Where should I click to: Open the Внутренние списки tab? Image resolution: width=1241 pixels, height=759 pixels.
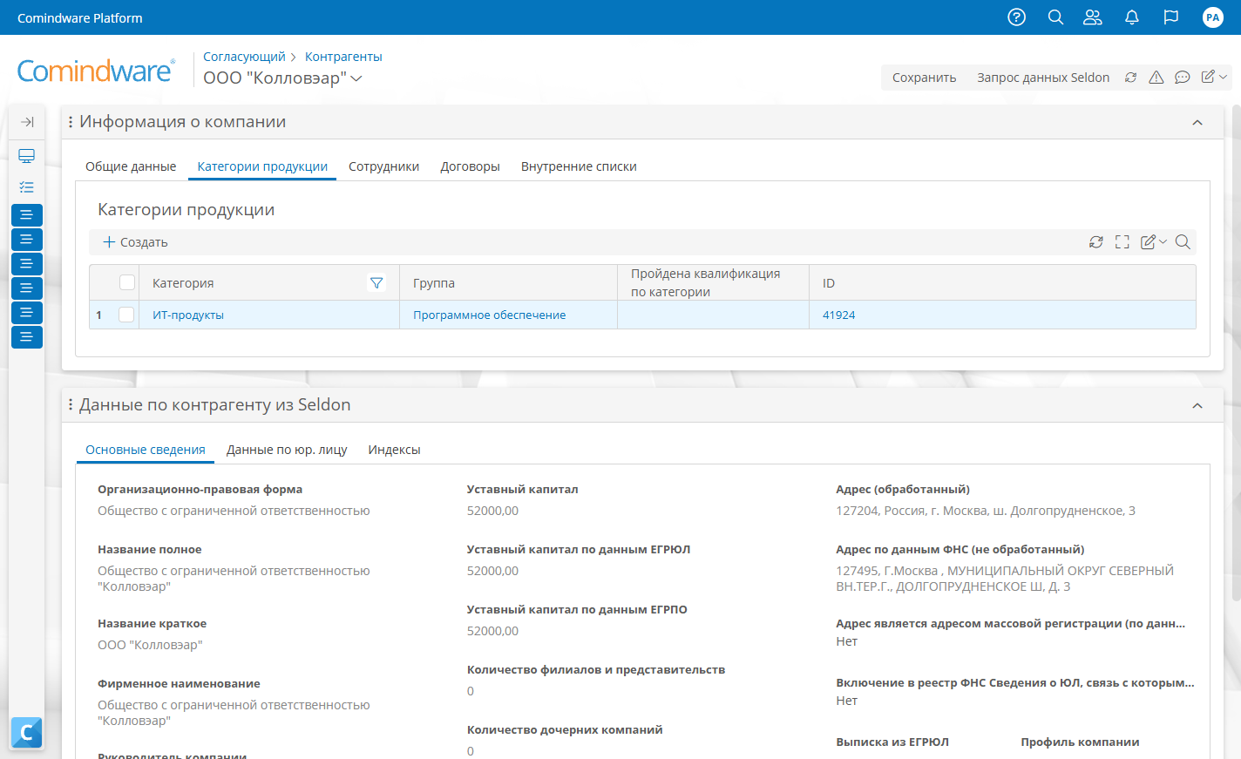pyautogui.click(x=579, y=166)
